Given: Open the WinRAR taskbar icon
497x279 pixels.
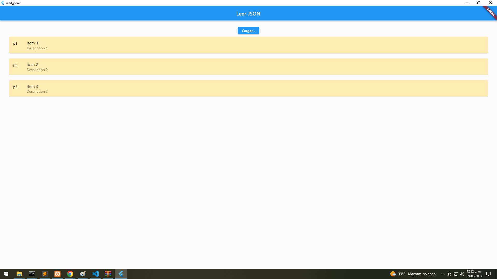Looking at the screenshot, I should 108,274.
